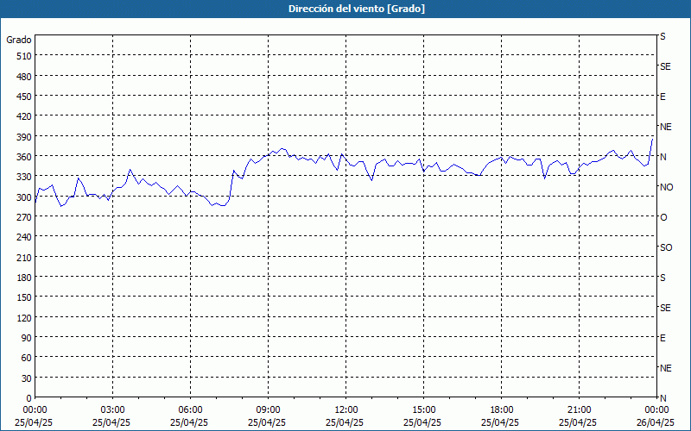Select the 510 value on y-axis

click(x=23, y=56)
